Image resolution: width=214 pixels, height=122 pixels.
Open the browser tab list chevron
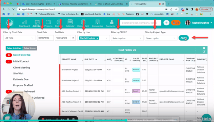coord(211,4)
